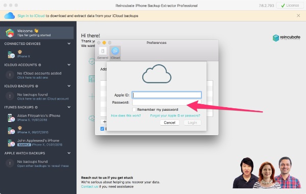
Task: Click the warning icon under Apple Watch Backups
Action: pyautogui.click(x=10, y=163)
